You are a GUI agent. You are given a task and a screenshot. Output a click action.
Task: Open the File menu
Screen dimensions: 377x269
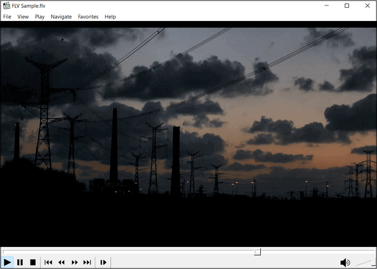point(7,17)
